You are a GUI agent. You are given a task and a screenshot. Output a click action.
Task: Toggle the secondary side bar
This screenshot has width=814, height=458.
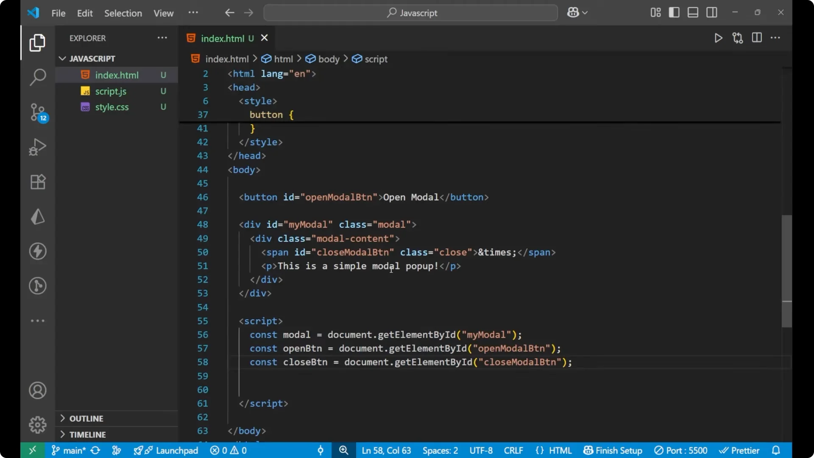[x=712, y=12]
